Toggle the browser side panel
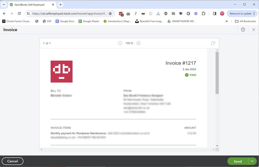This screenshot has width=259, height=167. (214, 13)
